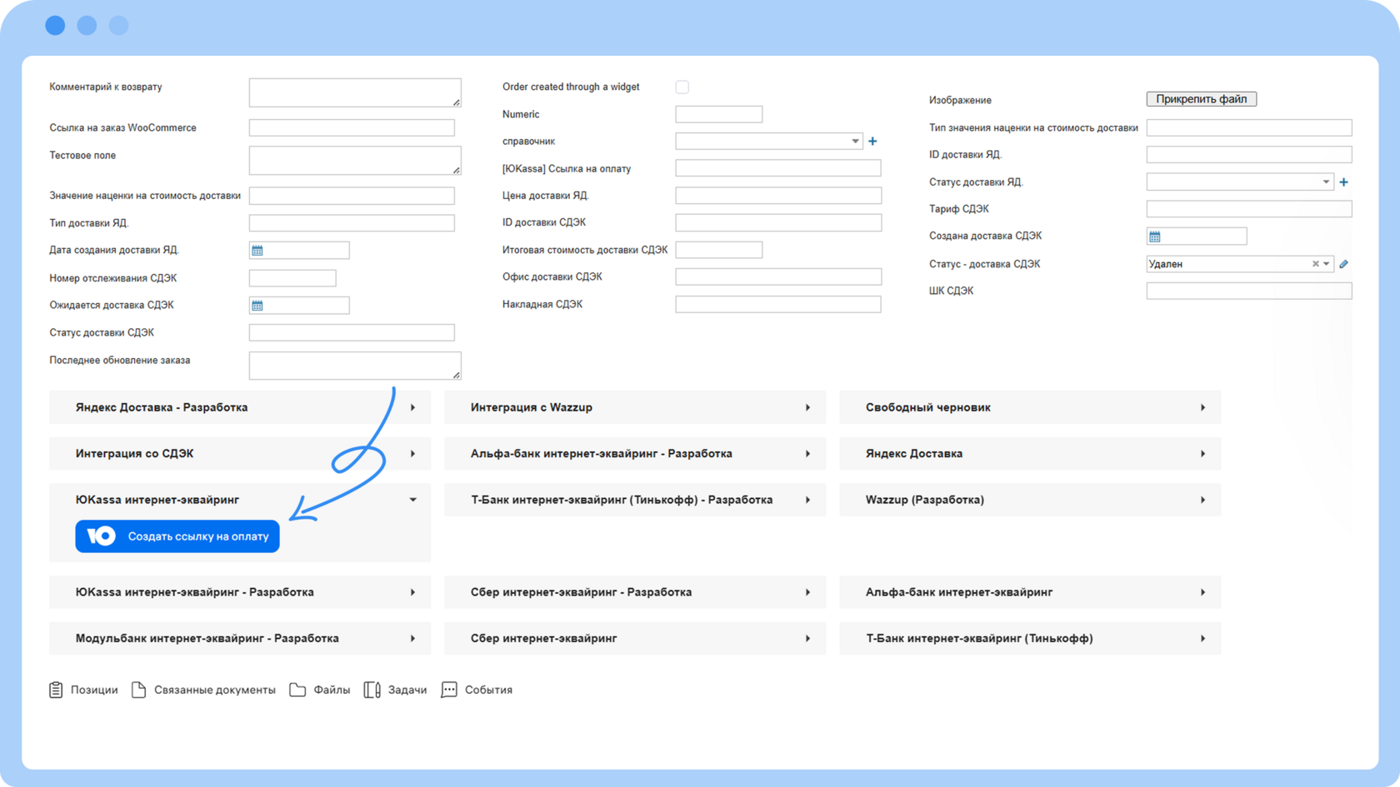The image size is (1400, 787).
Task: Focus the Значение наценки на стоимость доставки field
Action: (352, 196)
